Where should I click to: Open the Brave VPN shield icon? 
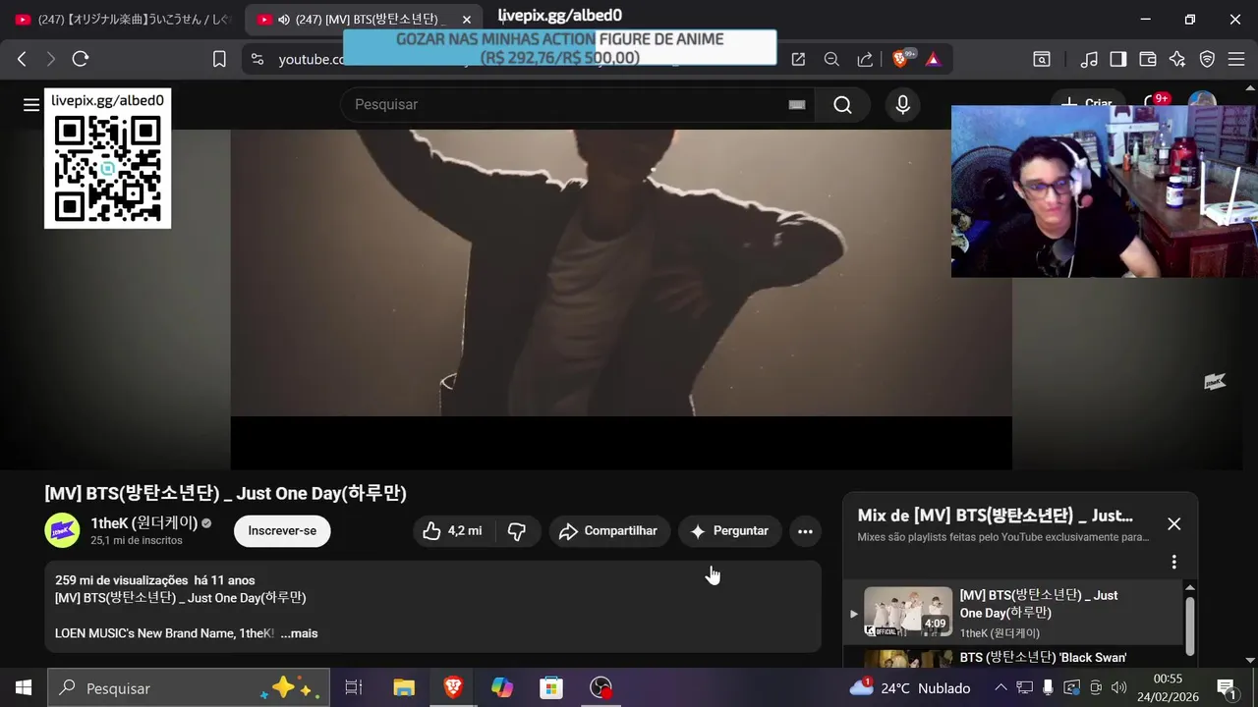(x=1207, y=59)
